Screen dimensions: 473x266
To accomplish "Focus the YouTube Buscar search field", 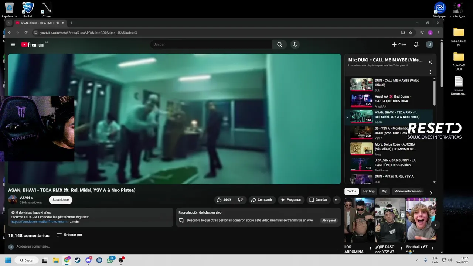I will tap(211, 44).
